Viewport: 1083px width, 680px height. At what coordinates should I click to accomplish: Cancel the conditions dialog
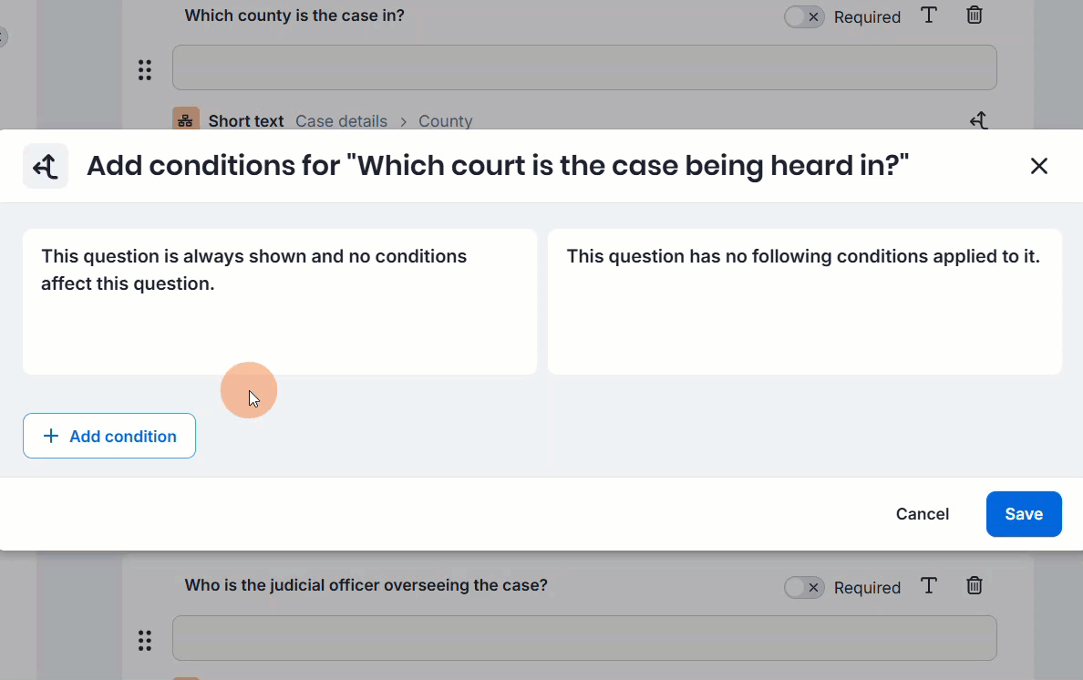click(x=922, y=514)
